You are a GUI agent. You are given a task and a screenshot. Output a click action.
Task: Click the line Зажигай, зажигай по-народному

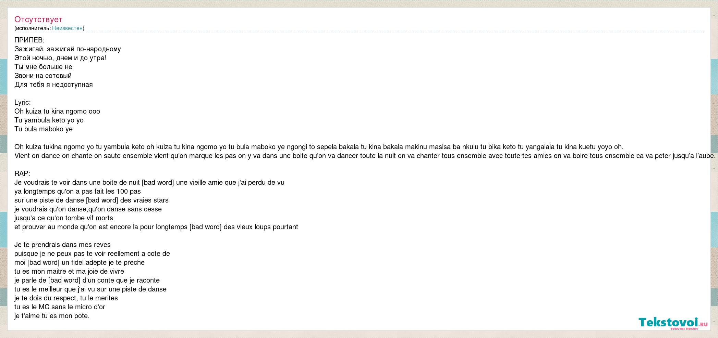tap(68, 49)
